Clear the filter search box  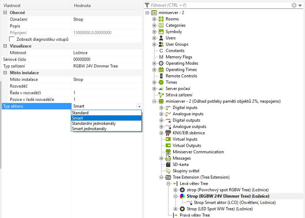pos(294,5)
